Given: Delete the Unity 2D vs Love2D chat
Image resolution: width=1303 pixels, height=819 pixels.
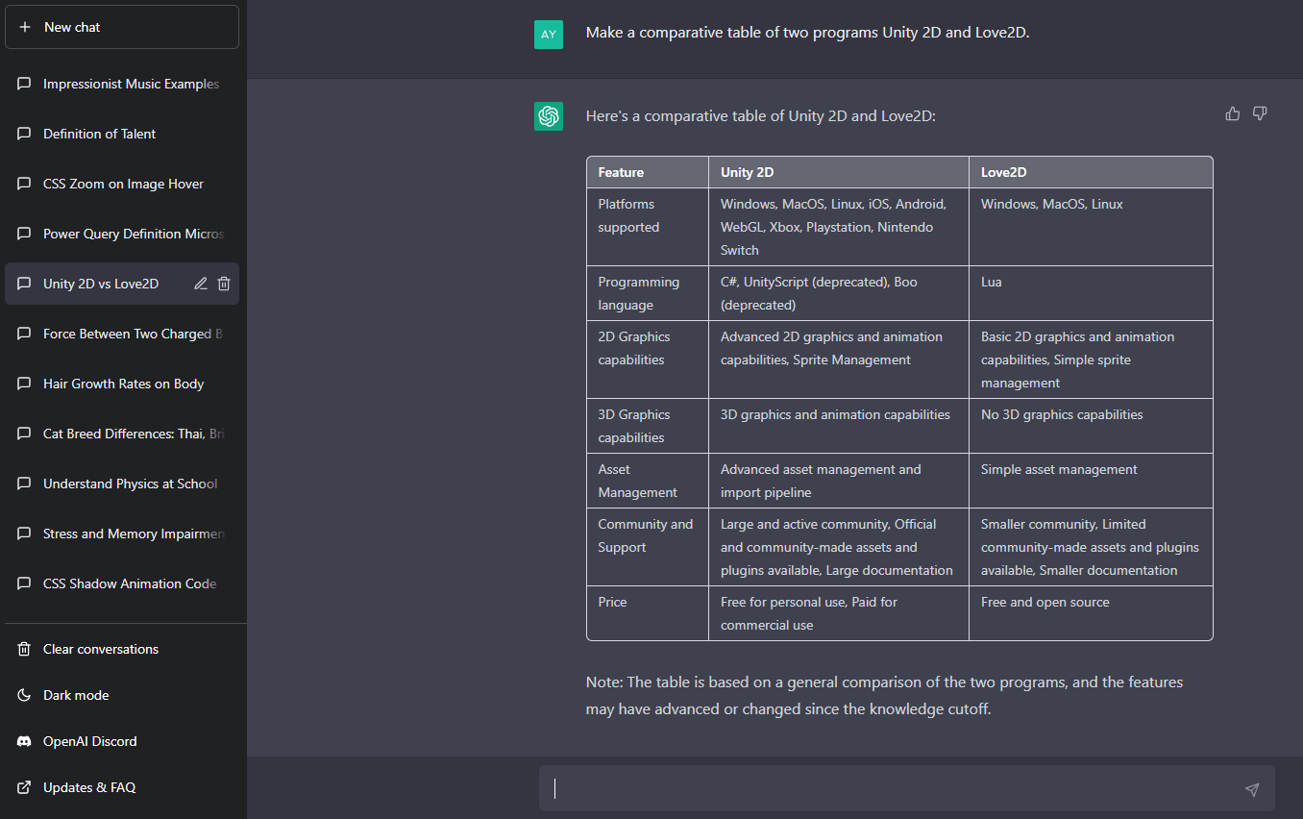Looking at the screenshot, I should 224,284.
